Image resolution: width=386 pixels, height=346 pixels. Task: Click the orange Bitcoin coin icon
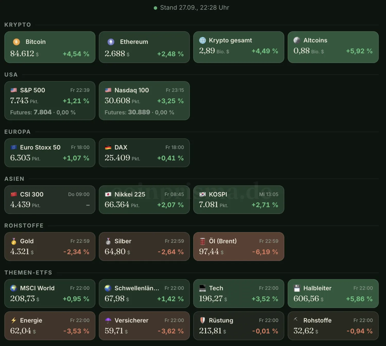pyautogui.click(x=16, y=42)
